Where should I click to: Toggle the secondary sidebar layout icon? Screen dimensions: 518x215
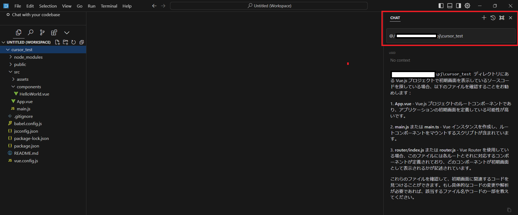pyautogui.click(x=458, y=6)
